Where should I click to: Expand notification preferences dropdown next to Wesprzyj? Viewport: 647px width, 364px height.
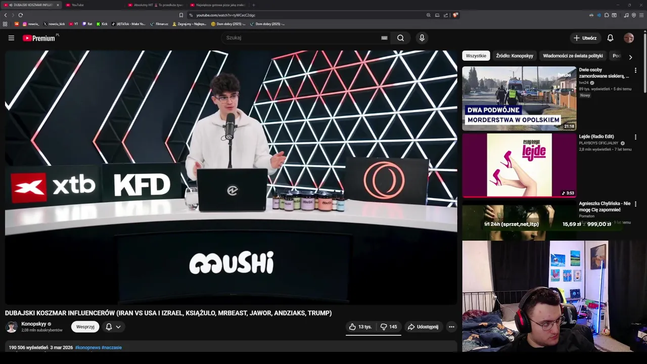pyautogui.click(x=113, y=327)
